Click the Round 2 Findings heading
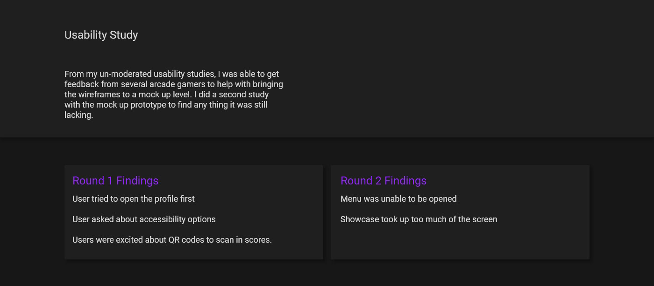This screenshot has height=286, width=654. [383, 181]
